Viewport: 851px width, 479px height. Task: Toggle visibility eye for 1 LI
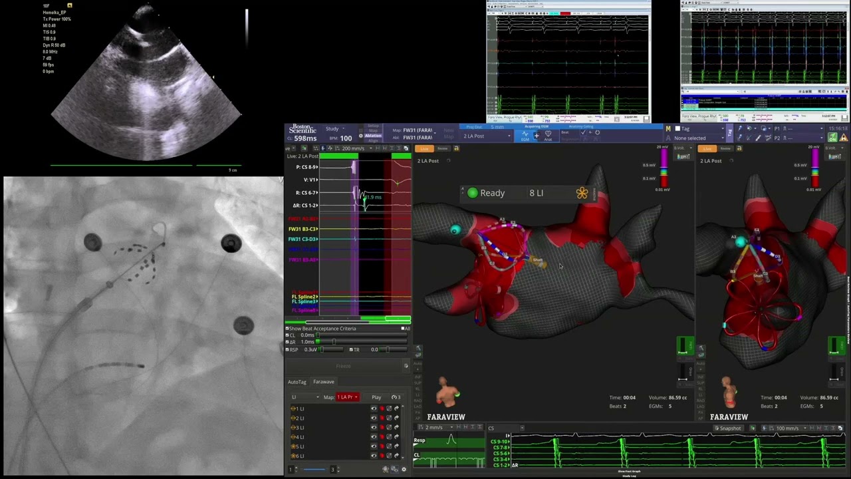coord(374,408)
